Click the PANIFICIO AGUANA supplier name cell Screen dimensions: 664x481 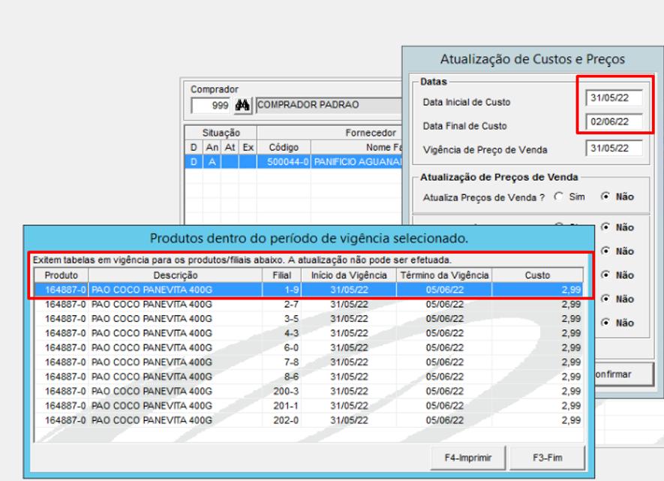(x=356, y=162)
